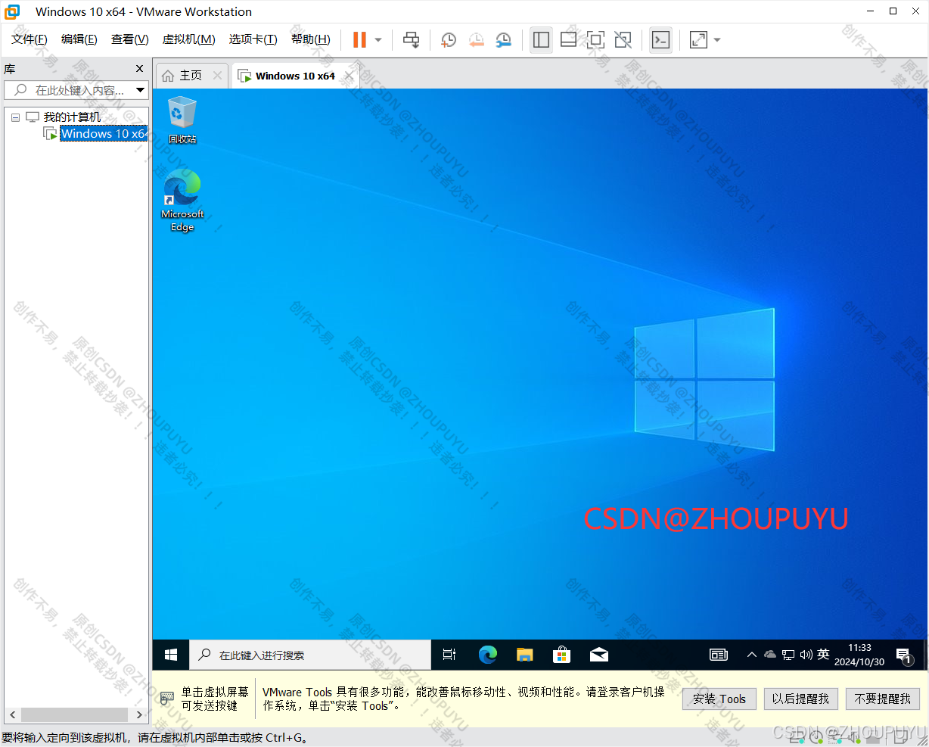Screen dimensions: 929x747
Task: Open Task View on guest taskbar
Action: tap(449, 655)
